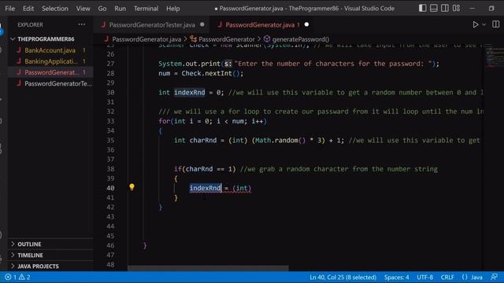Screen dimensions: 504x283
Task: Toggle bottom panel layout icon
Action: point(434,9)
